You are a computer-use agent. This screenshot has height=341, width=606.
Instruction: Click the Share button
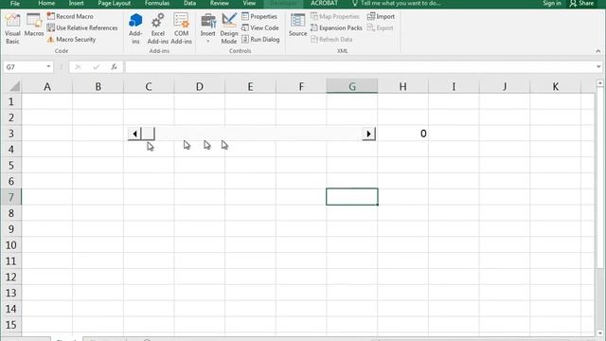(582, 3)
